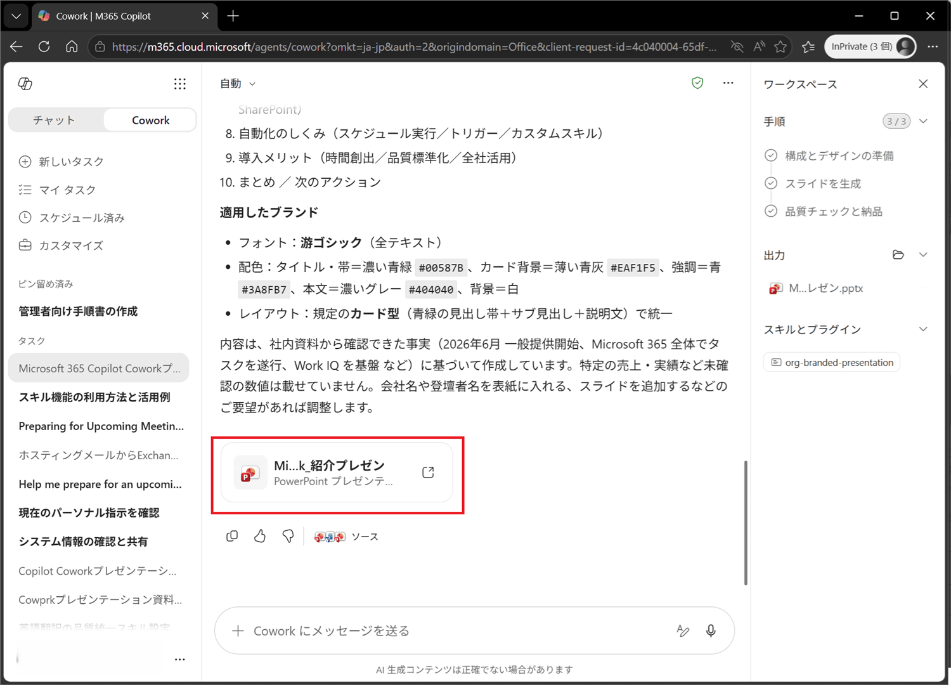Give the response a thumbs down
The image size is (951, 685).
288,537
